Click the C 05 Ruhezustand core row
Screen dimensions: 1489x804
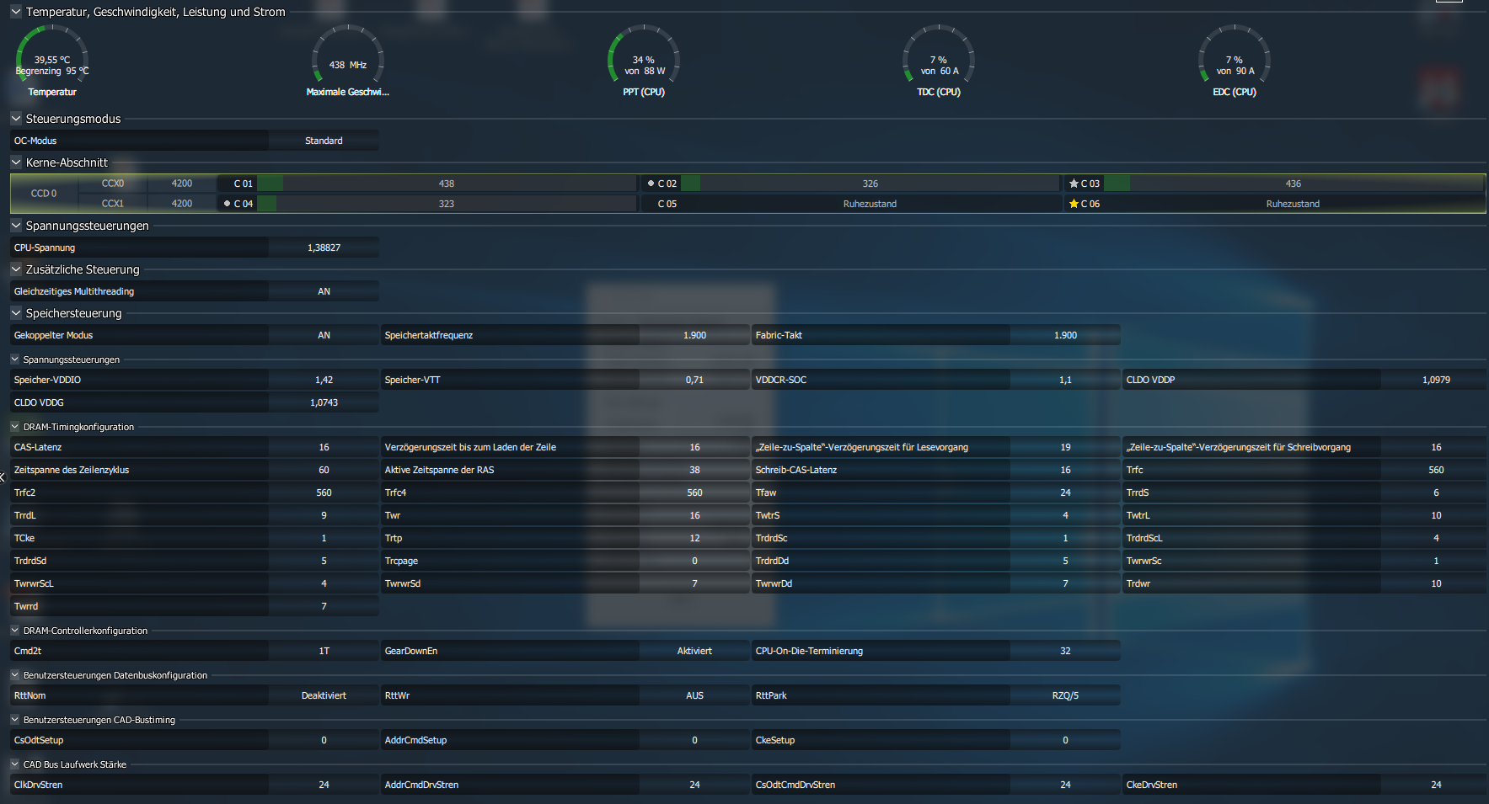[x=850, y=204]
